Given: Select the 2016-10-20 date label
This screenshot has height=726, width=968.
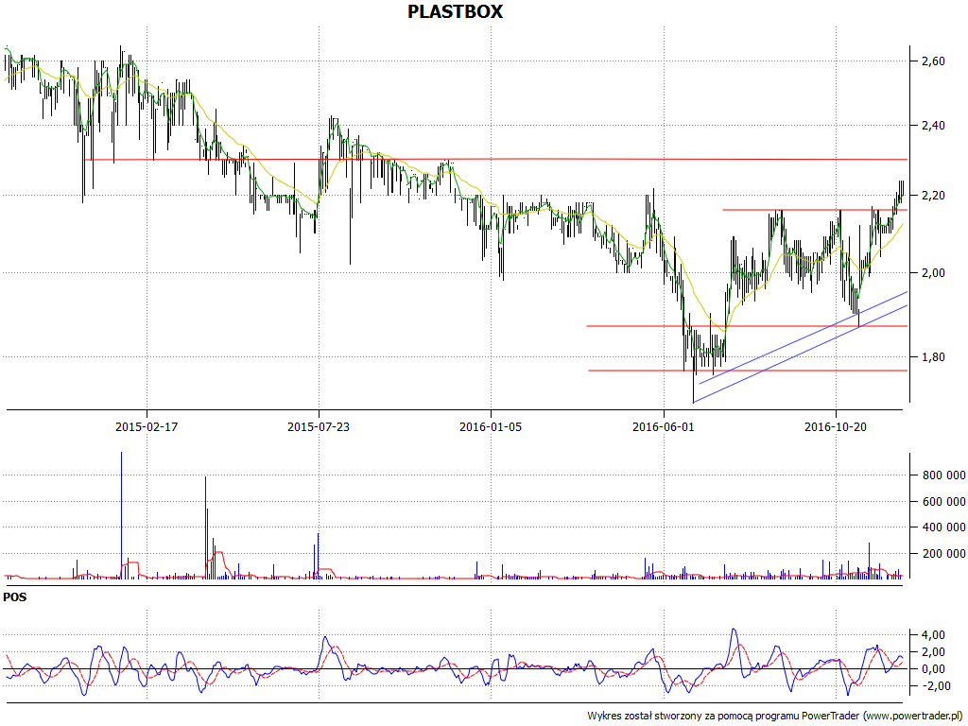Looking at the screenshot, I should [836, 426].
